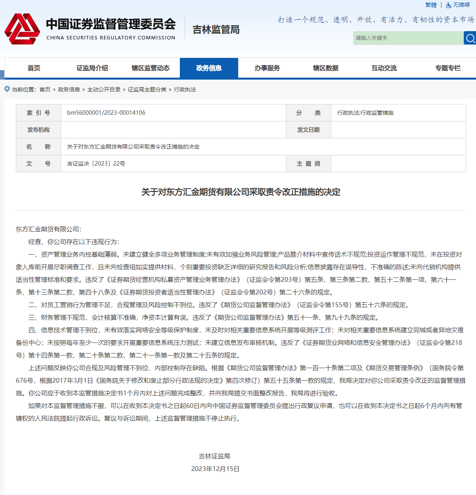Switch to Traditional Chinese via 繁體
The height and width of the screenshot is (495, 476).
431,5
